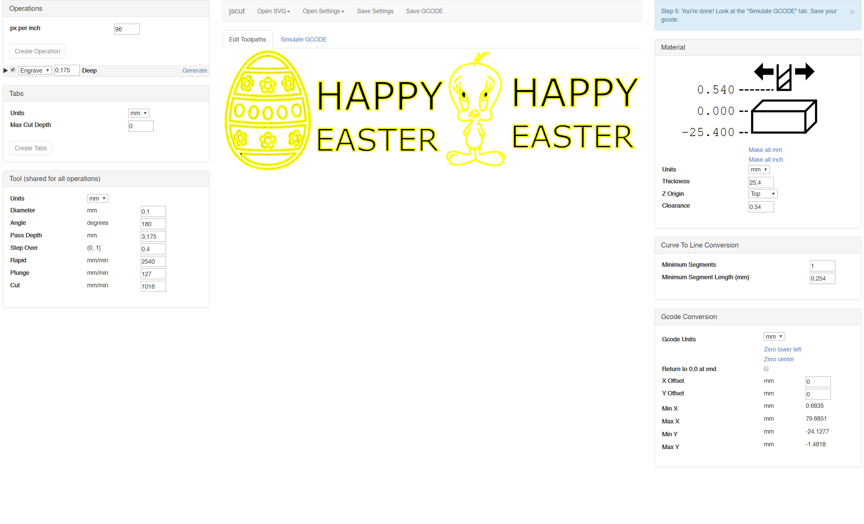Viewport: 864px width, 524px height.
Task: Open the Z Origin dropdown
Action: pyautogui.click(x=762, y=194)
